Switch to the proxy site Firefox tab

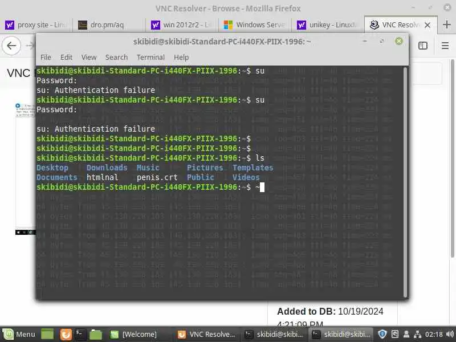coord(35,25)
